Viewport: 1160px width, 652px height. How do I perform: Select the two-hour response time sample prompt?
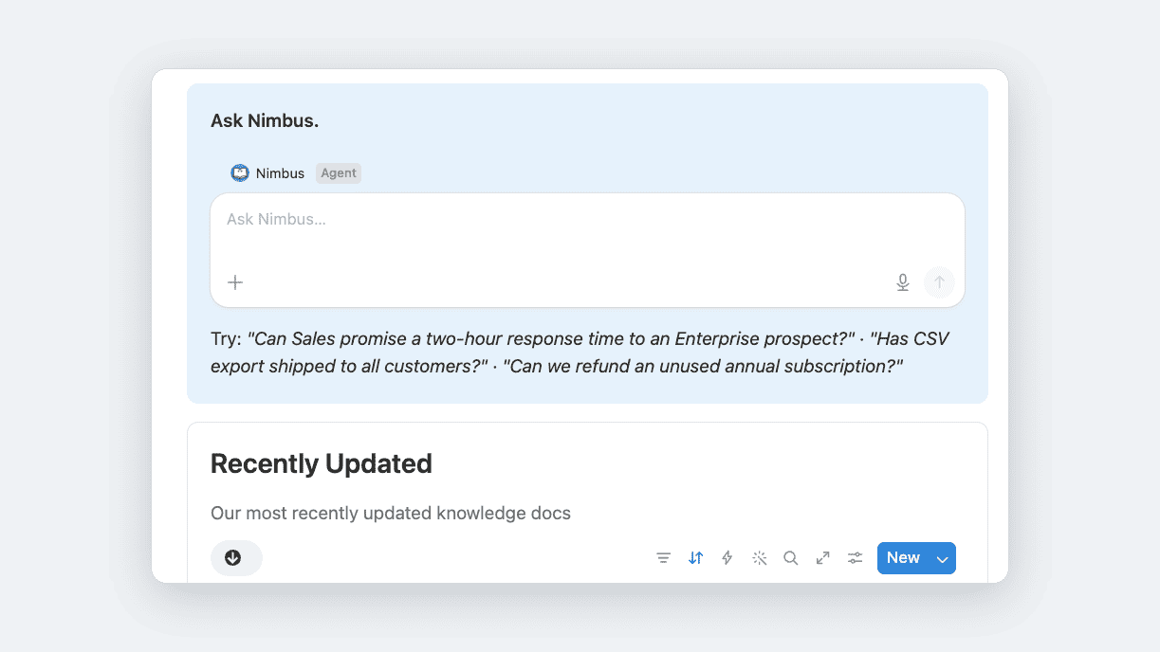pos(551,339)
